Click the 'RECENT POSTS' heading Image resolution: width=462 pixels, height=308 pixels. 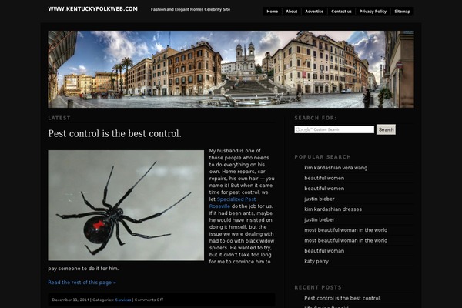318,287
